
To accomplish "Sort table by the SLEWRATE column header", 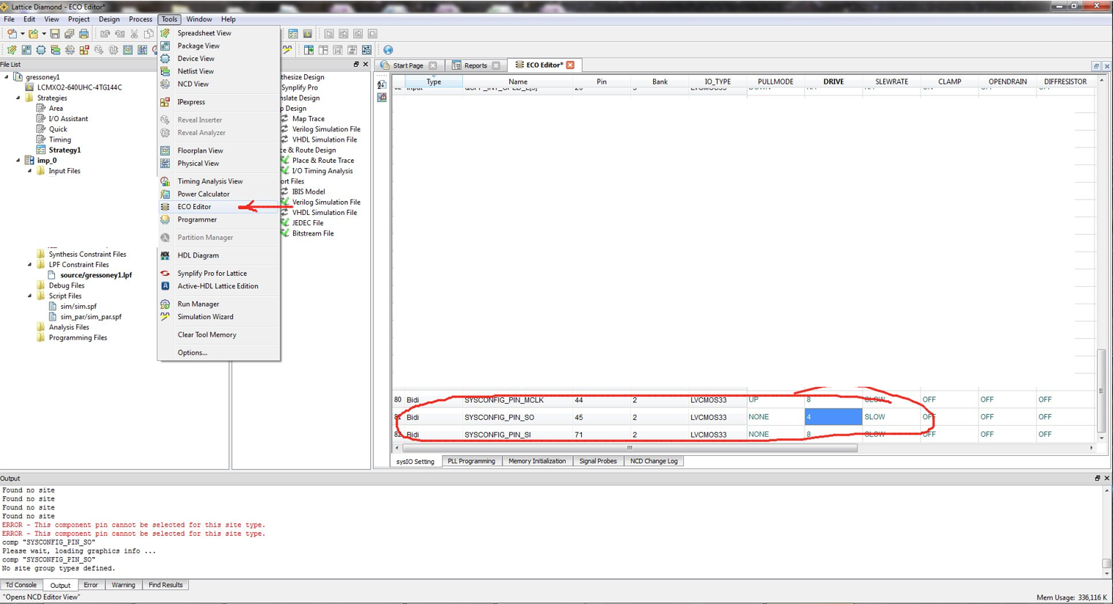I will (891, 81).
